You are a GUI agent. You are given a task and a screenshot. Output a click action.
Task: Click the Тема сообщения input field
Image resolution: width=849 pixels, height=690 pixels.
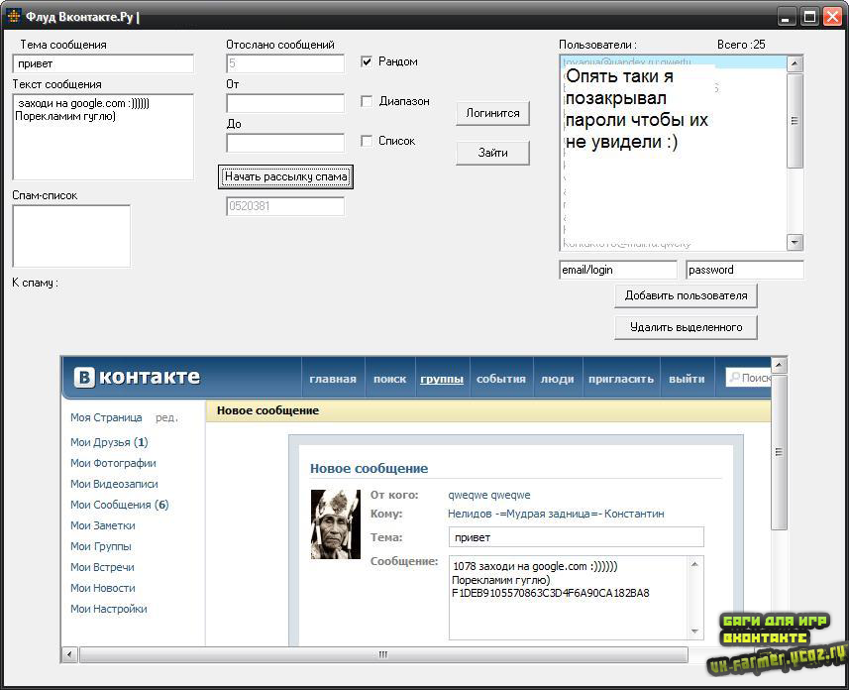click(x=103, y=63)
